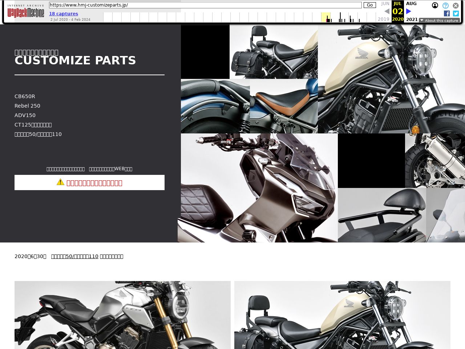Click the yellow warning triangle icon
The width and height of the screenshot is (465, 349).
click(x=60, y=182)
